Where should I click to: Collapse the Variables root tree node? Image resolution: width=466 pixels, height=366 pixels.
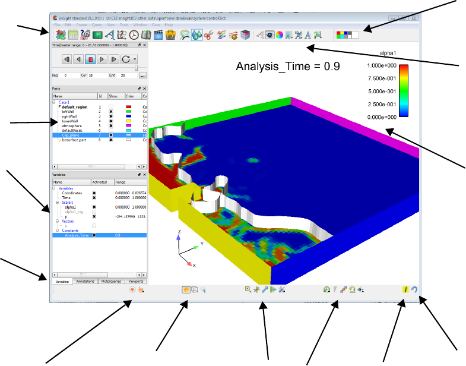click(x=54, y=188)
